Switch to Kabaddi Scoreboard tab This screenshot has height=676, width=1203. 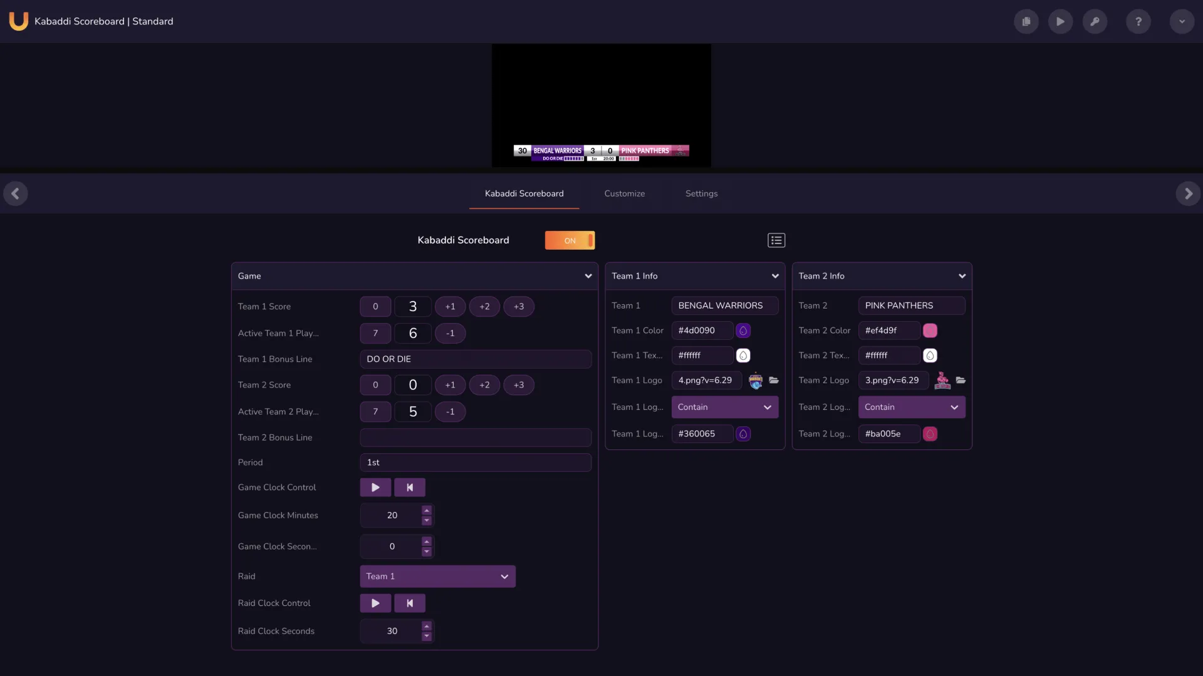[x=524, y=193]
